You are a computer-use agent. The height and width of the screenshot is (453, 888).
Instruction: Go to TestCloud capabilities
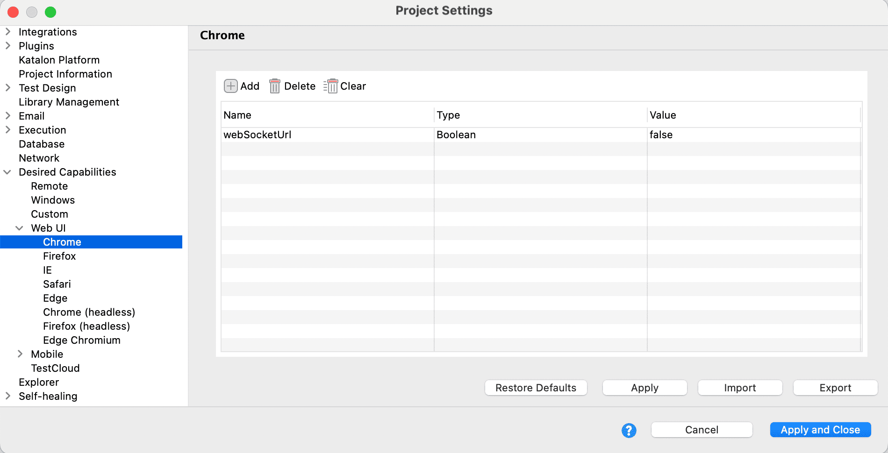[x=55, y=368]
